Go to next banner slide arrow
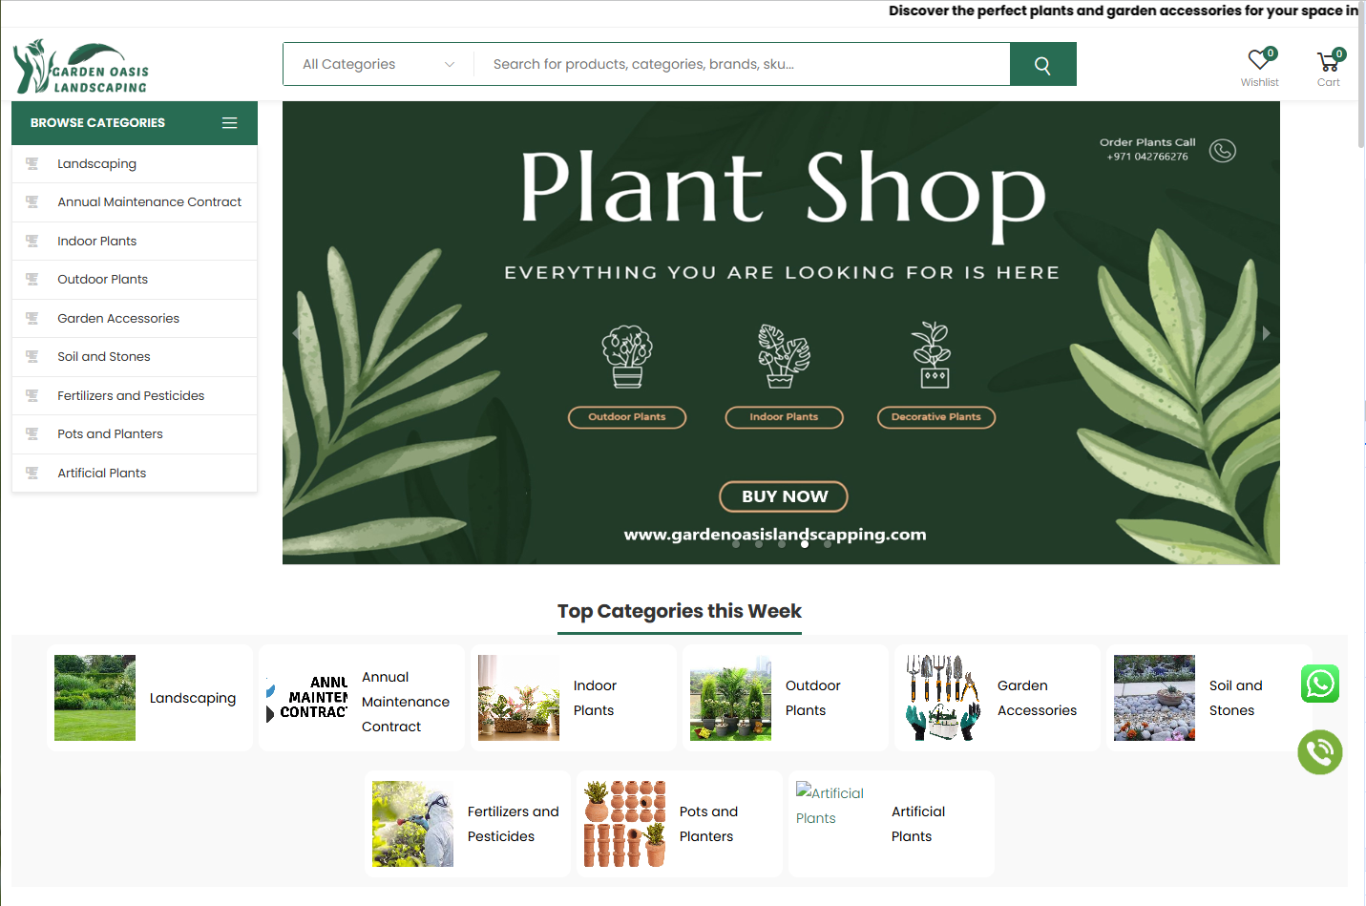This screenshot has height=906, width=1366. (1266, 333)
